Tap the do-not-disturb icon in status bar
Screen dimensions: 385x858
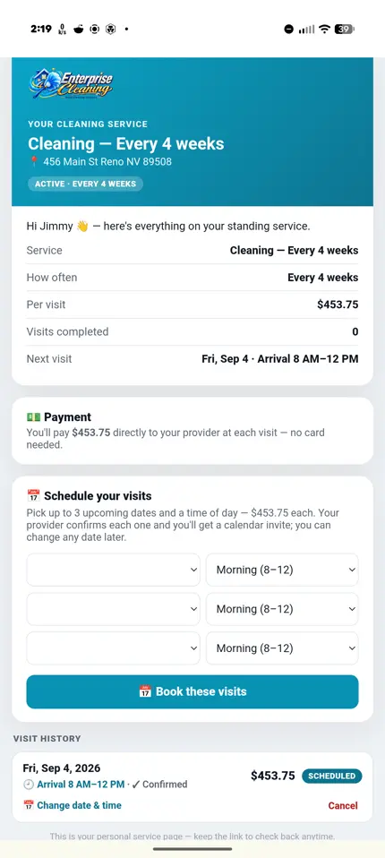click(288, 29)
